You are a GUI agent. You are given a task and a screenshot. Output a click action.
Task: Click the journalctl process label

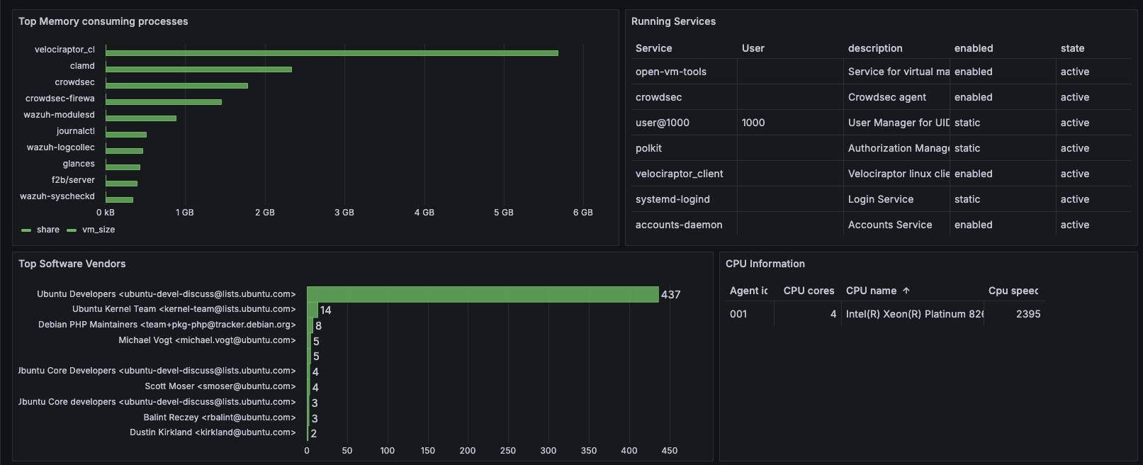pyautogui.click(x=76, y=131)
